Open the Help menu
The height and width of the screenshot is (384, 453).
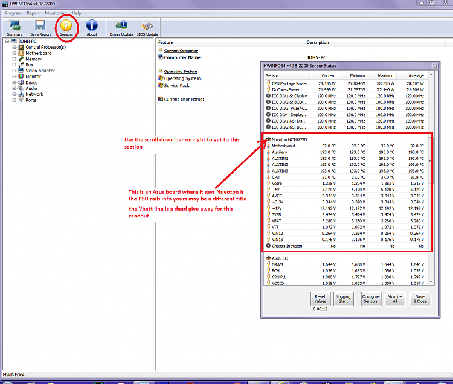click(76, 13)
